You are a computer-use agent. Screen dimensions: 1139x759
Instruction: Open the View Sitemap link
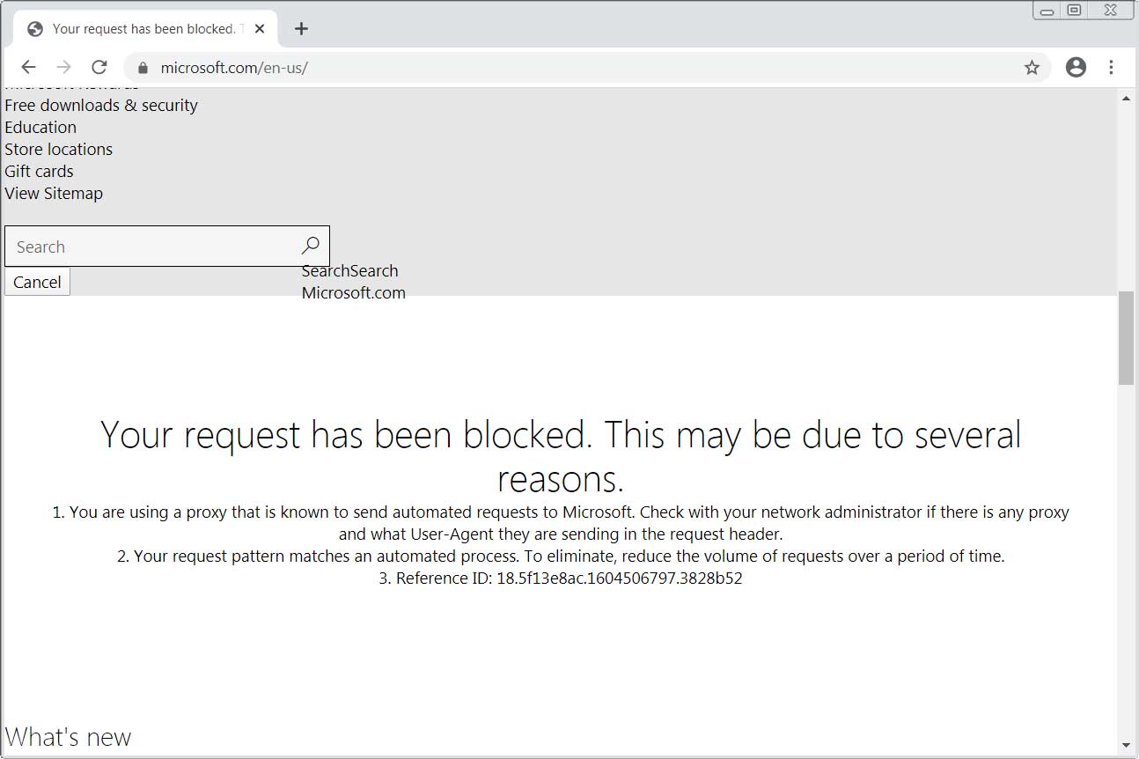coord(54,193)
